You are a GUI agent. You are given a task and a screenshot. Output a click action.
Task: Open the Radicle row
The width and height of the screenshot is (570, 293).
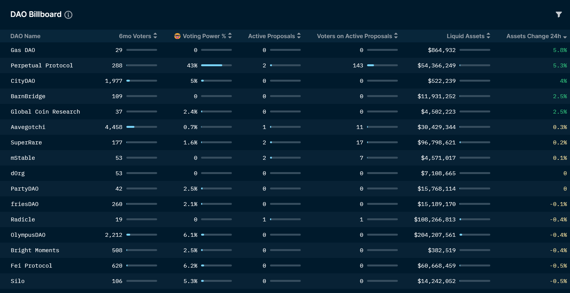point(285,219)
